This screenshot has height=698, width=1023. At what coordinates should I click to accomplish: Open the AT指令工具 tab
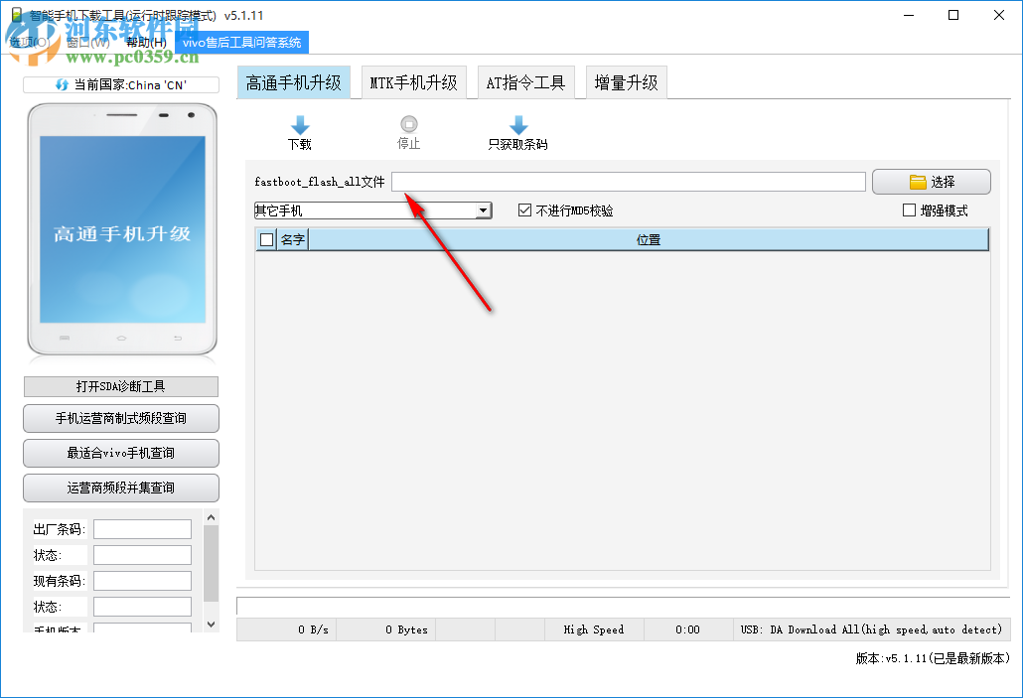point(526,83)
